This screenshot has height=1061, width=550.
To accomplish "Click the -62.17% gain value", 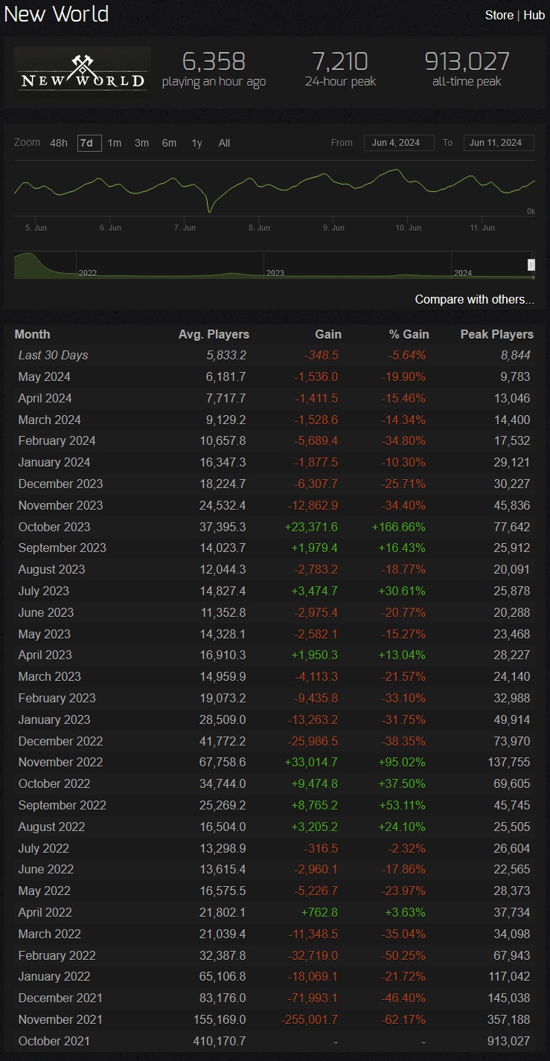I will (x=403, y=1020).
